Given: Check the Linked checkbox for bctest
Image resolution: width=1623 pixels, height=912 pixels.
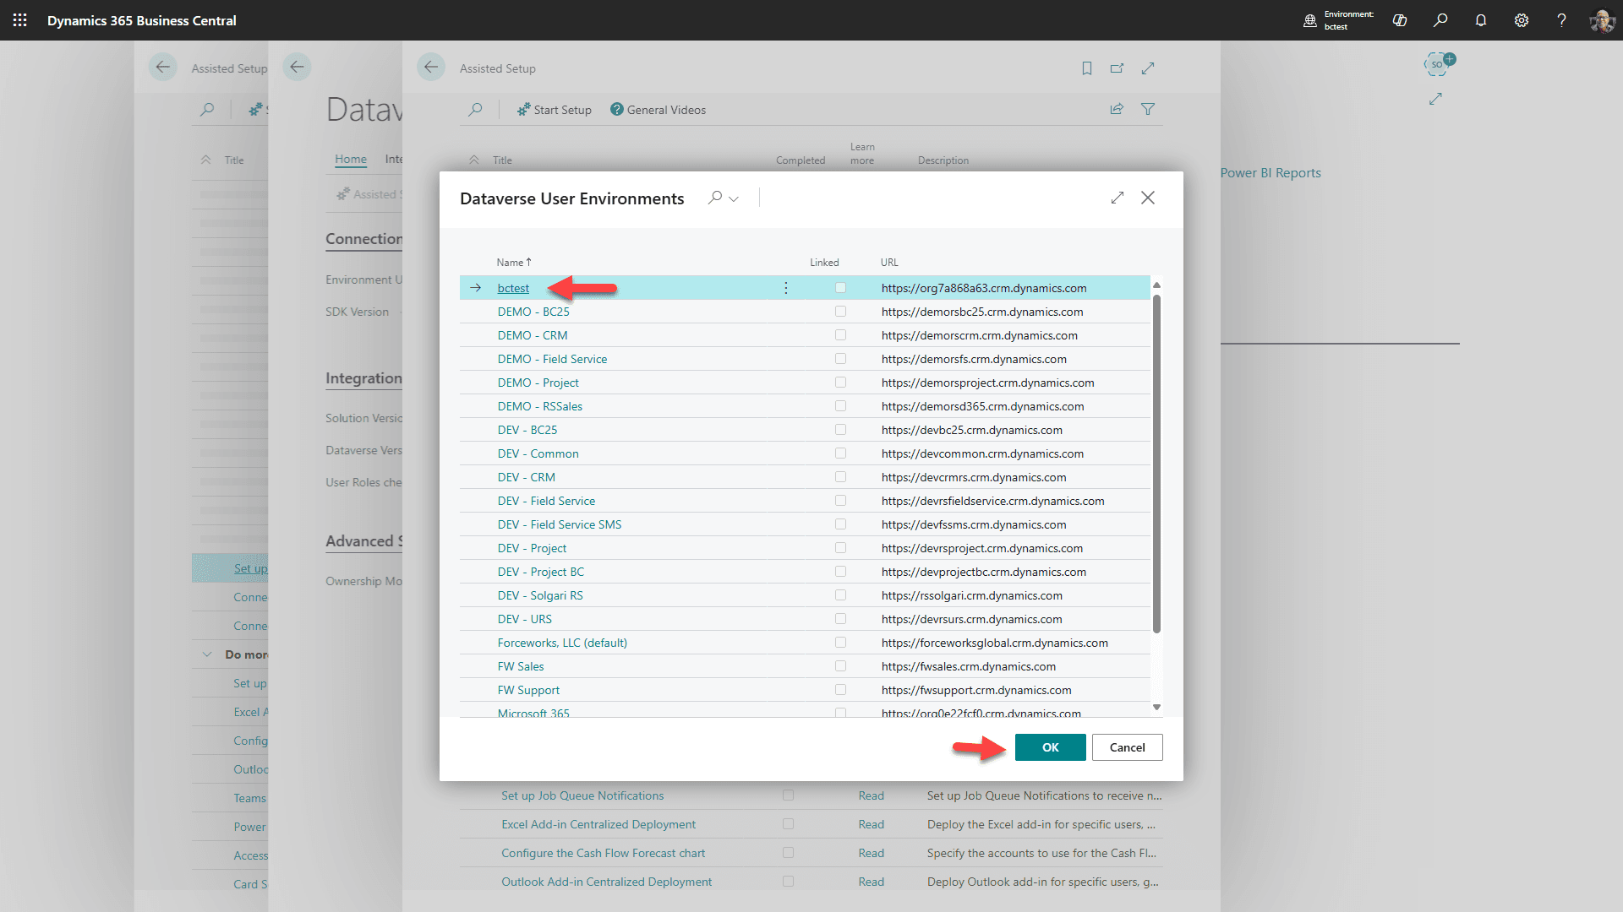Looking at the screenshot, I should pos(841,287).
